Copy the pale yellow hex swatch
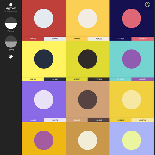 [143, 120]
